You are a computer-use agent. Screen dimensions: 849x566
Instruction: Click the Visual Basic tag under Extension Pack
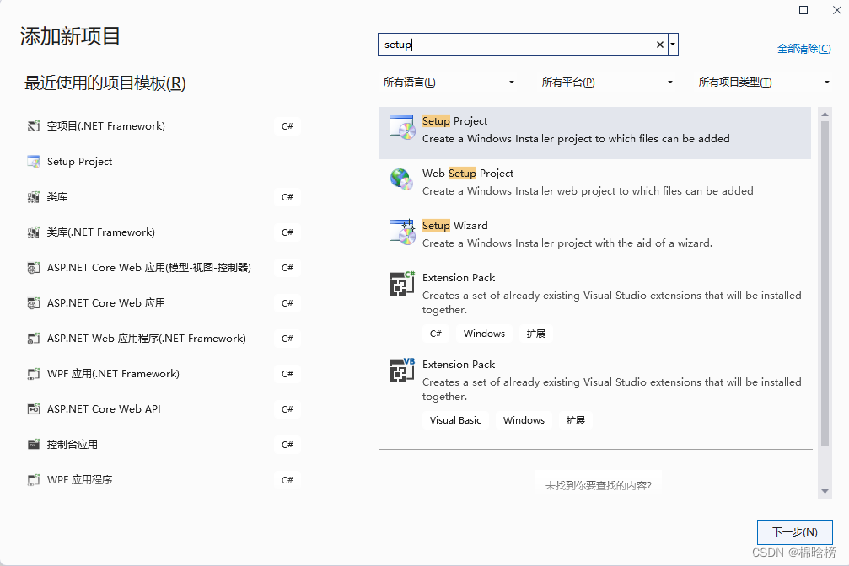(455, 420)
